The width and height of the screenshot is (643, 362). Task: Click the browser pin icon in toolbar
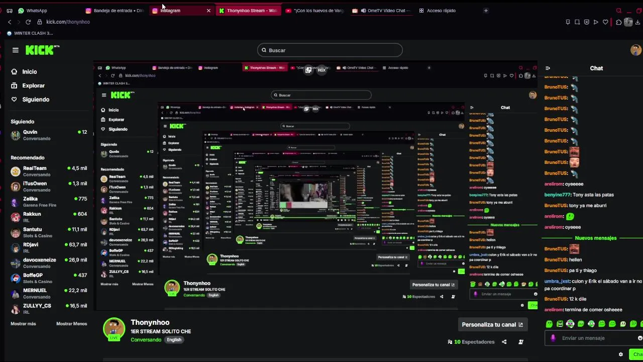coord(568,22)
